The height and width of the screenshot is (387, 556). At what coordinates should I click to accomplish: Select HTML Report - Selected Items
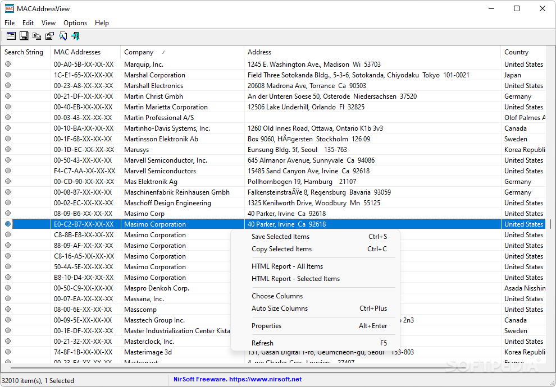(315, 279)
